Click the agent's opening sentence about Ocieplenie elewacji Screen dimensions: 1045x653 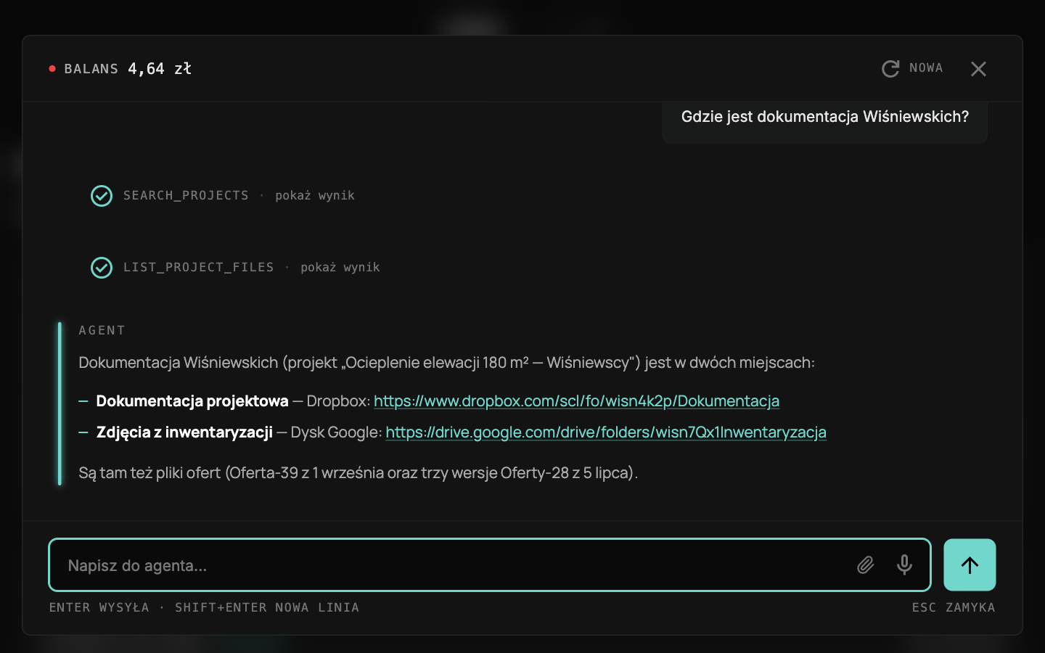[x=447, y=363]
